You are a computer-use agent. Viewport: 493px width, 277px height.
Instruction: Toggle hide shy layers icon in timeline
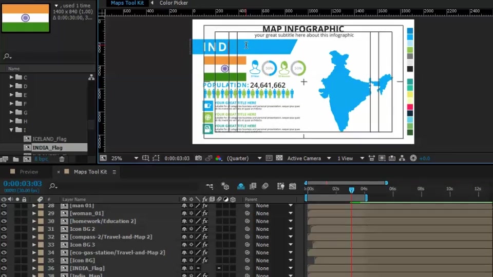click(x=241, y=186)
